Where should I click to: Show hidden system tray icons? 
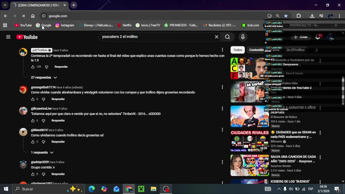click(x=279, y=189)
